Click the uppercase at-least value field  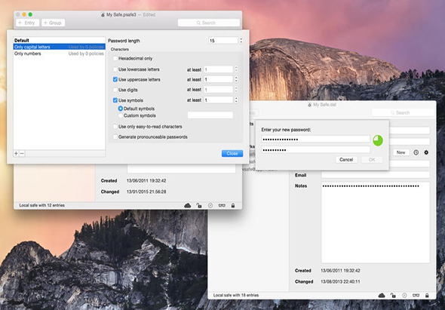(218, 79)
